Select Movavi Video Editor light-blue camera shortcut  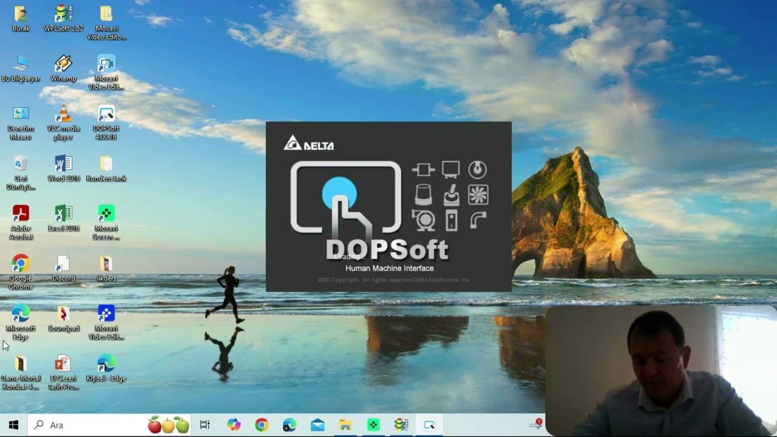point(106,73)
